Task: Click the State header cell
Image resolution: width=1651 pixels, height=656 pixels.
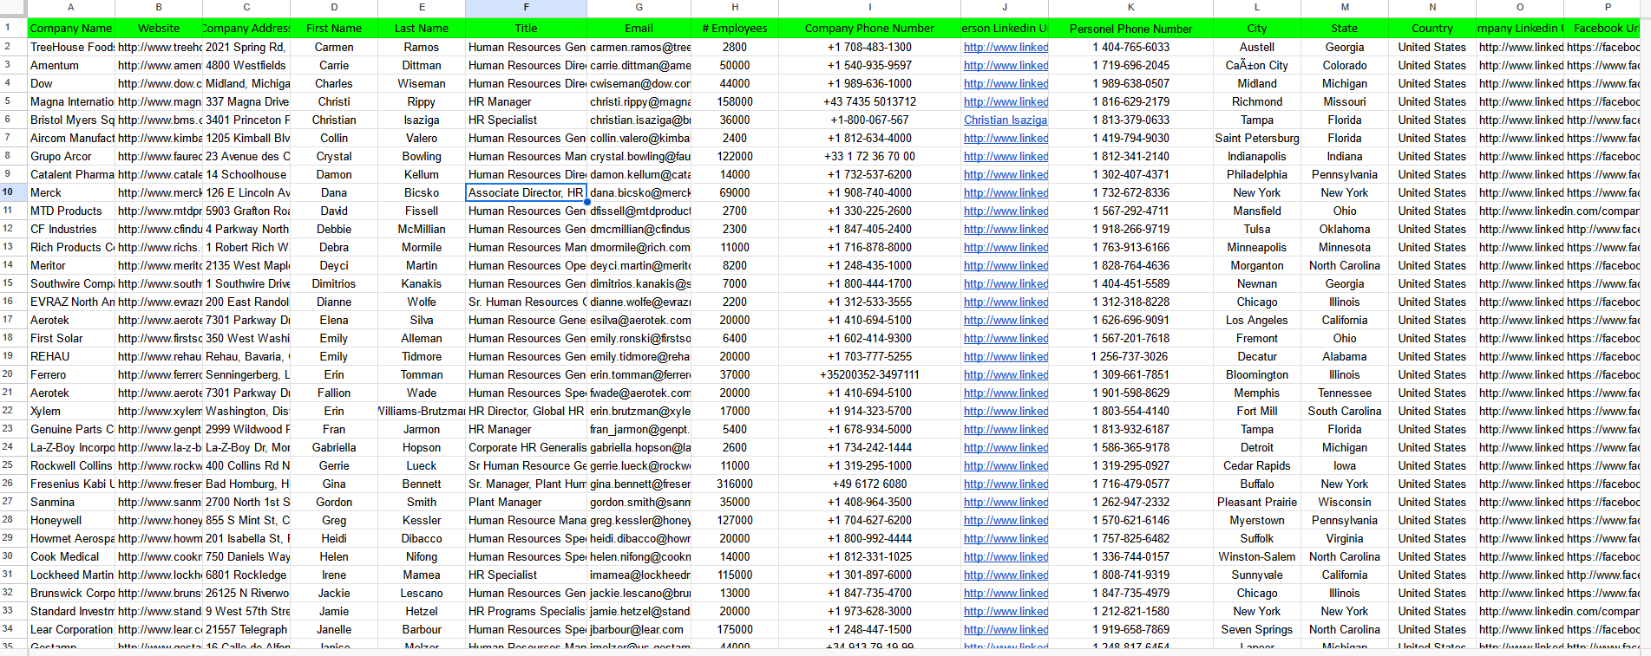Action: tap(1345, 29)
